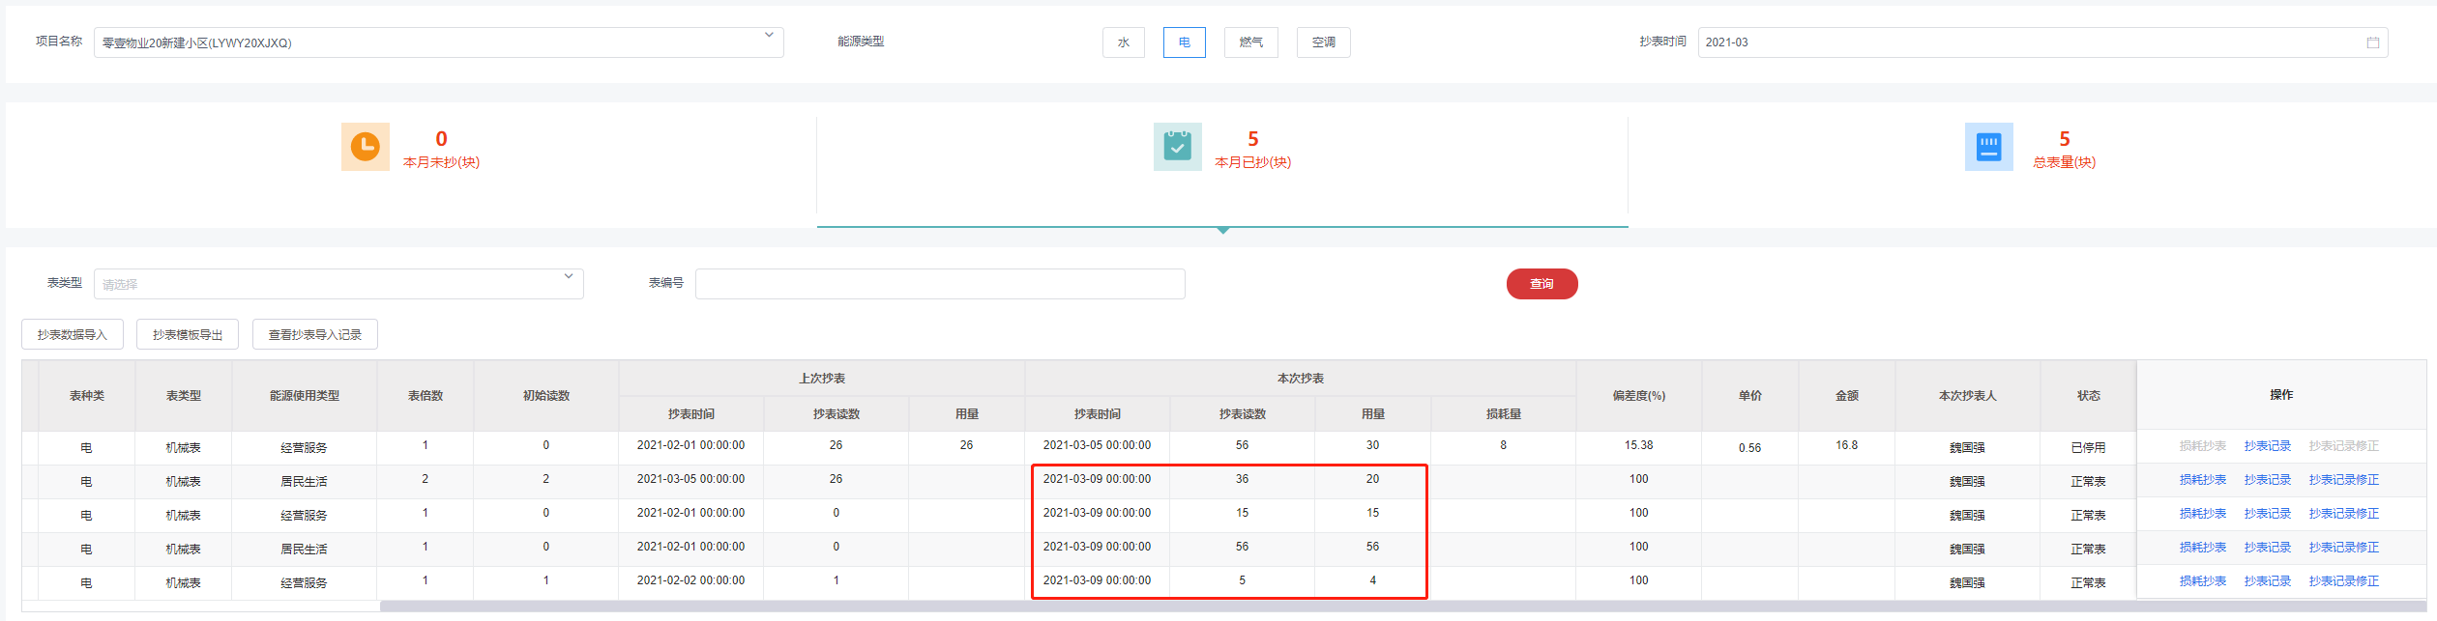2437x621 pixels.
Task: Open the calendar picker icon in 抄表时间
Action: click(2372, 42)
